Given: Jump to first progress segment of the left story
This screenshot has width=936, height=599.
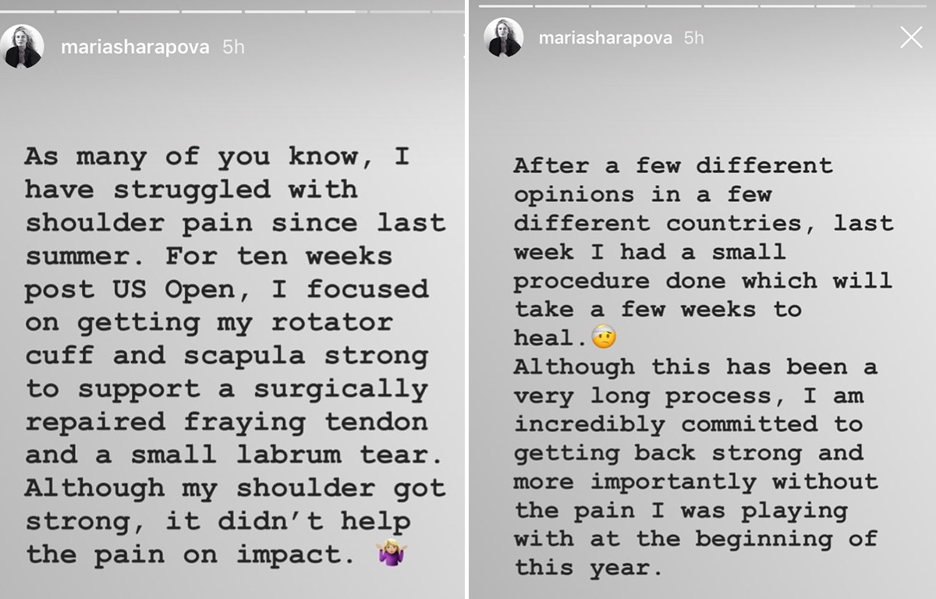Looking at the screenshot, I should [x=29, y=12].
